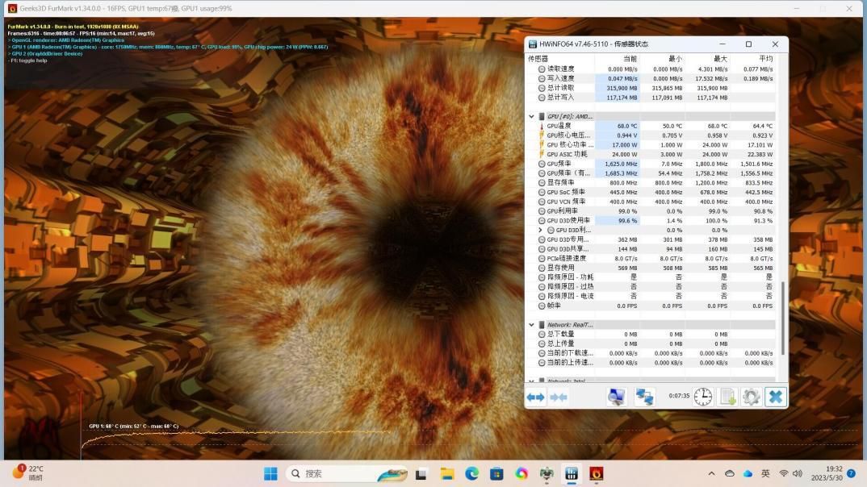Open the HWiNFO icon on the taskbar
This screenshot has width=867, height=487.
[x=572, y=473]
